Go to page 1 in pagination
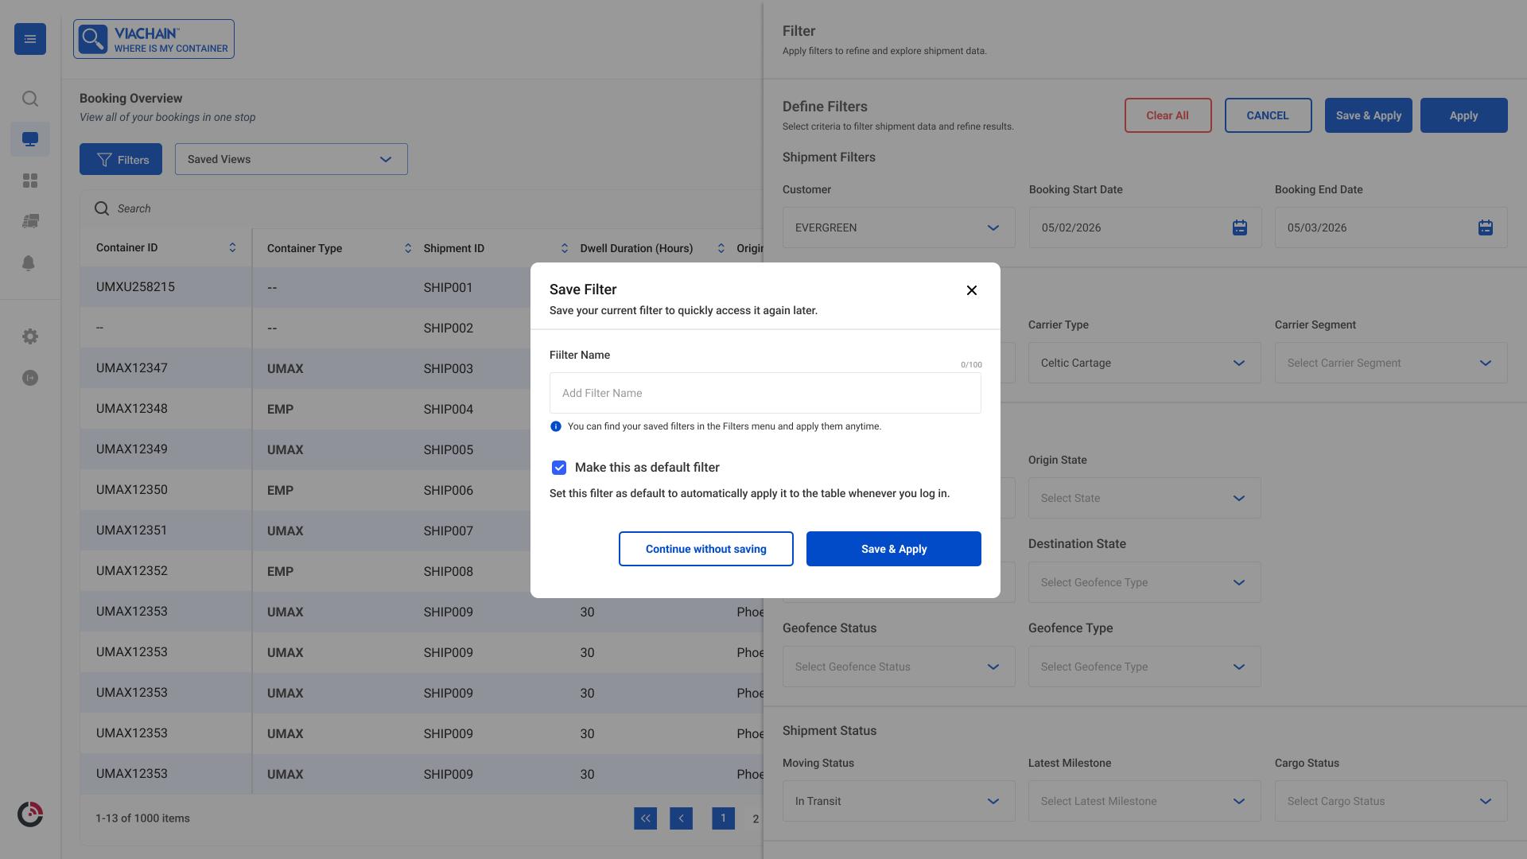 [x=723, y=818]
